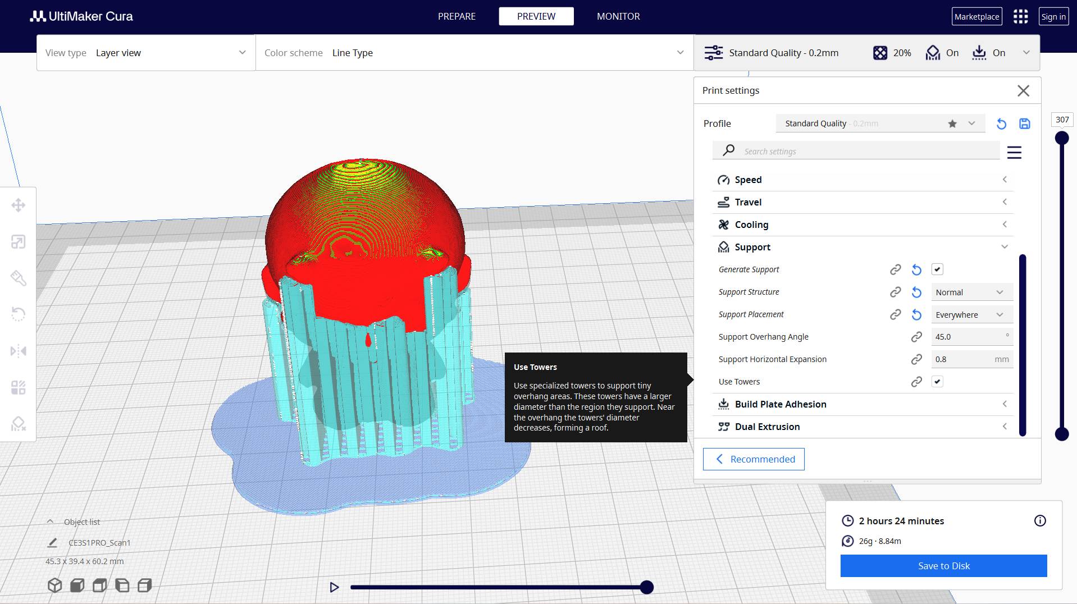
Task: Collapse the print settings summary bar
Action: click(x=1026, y=53)
